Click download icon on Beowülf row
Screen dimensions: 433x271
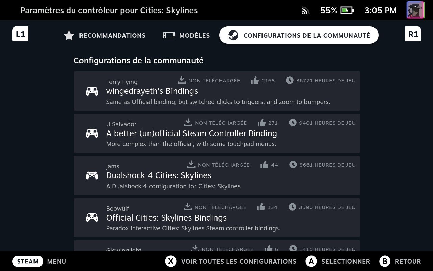[x=188, y=207]
